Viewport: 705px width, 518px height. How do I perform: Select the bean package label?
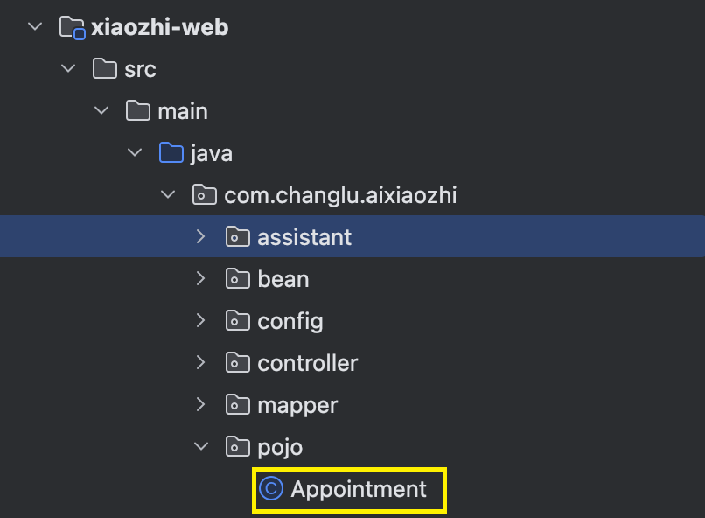(283, 279)
